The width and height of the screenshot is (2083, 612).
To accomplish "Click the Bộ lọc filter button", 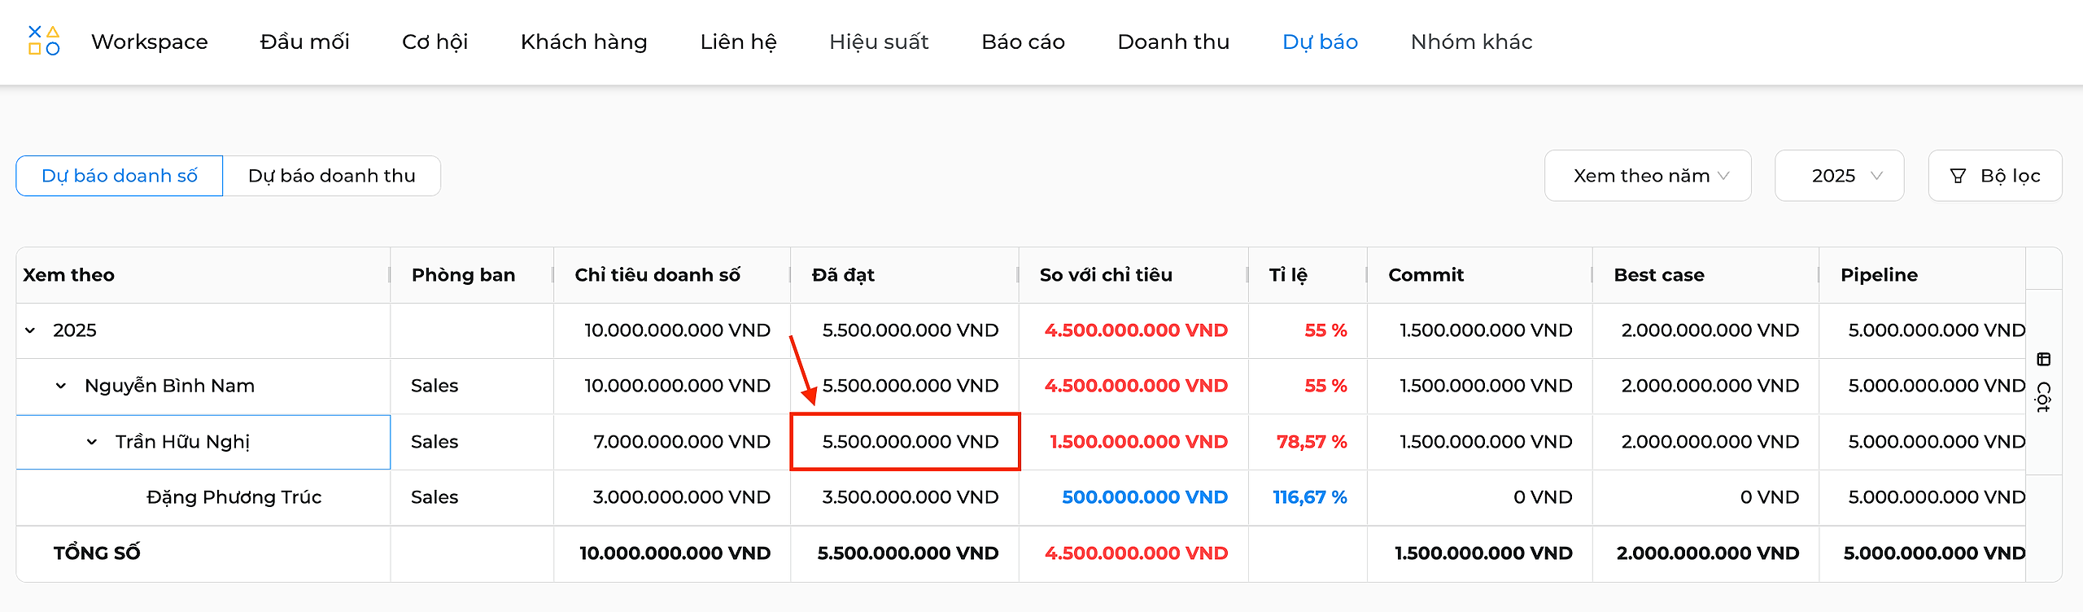I will (x=1995, y=176).
